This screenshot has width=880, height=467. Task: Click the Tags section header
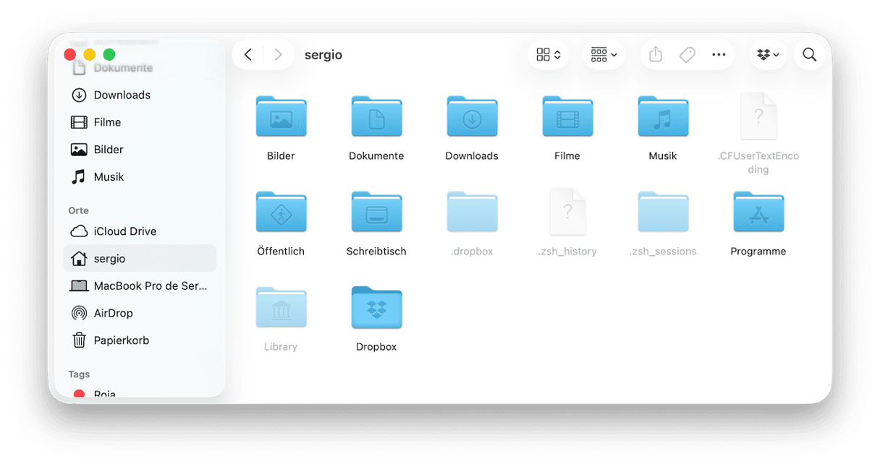79,374
